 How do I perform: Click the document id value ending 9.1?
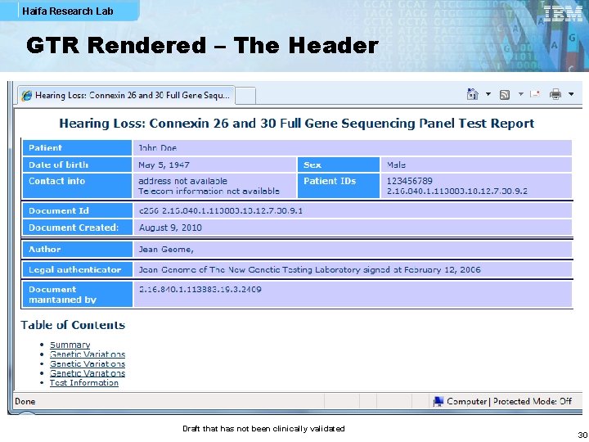click(221, 210)
